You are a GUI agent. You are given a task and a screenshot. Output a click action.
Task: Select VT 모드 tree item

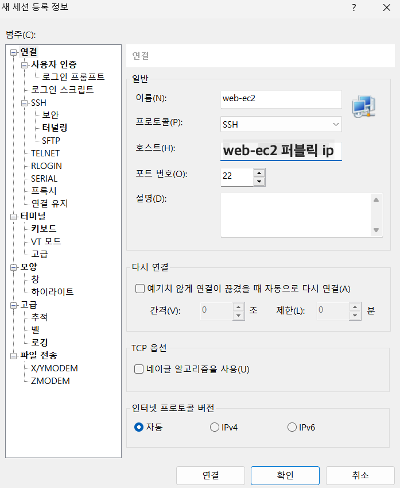(46, 241)
